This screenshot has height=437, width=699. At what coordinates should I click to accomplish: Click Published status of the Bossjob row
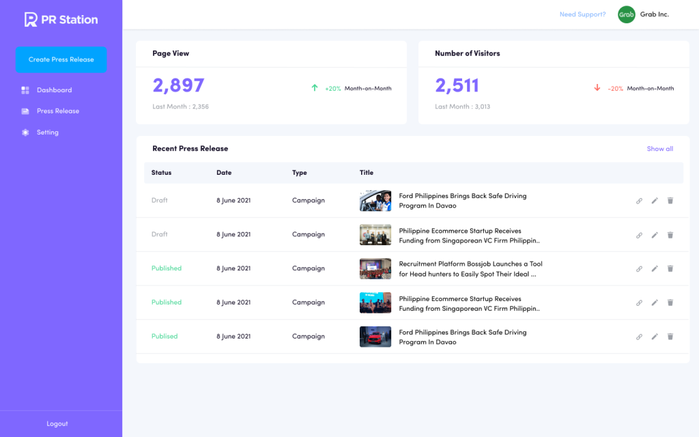point(167,268)
